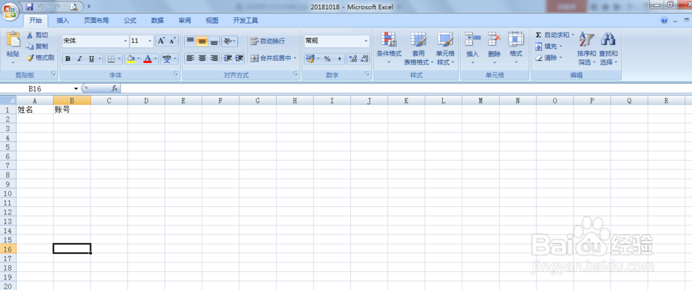
Task: Open the number format dropdown (常规)
Action: click(366, 41)
